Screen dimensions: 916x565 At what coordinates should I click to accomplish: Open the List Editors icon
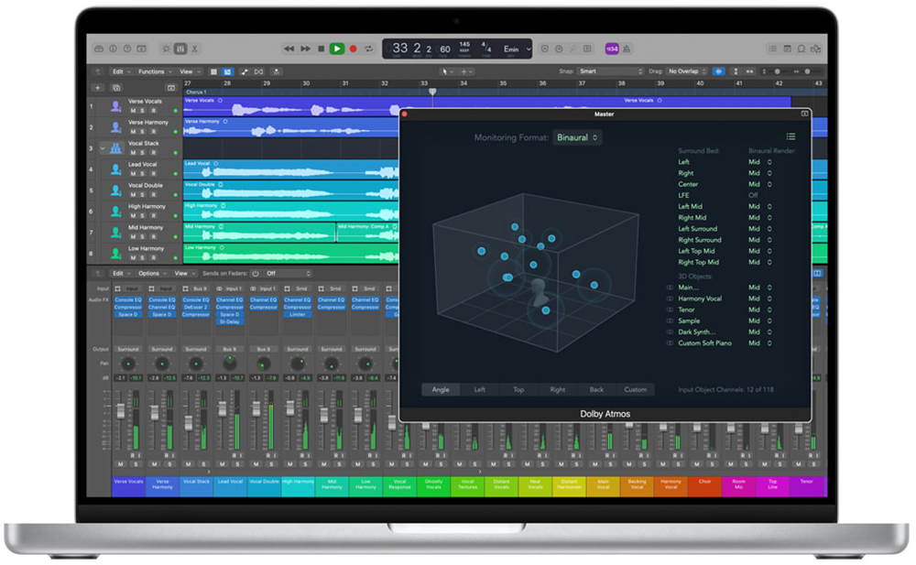772,49
